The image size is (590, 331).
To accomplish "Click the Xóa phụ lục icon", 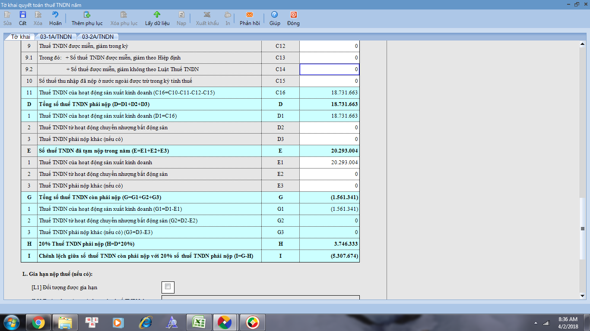I will click(x=124, y=15).
